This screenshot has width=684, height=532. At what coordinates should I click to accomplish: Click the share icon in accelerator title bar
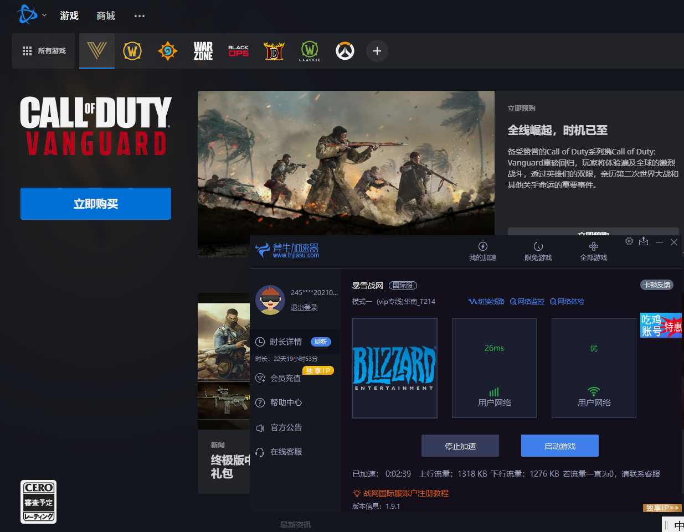644,241
